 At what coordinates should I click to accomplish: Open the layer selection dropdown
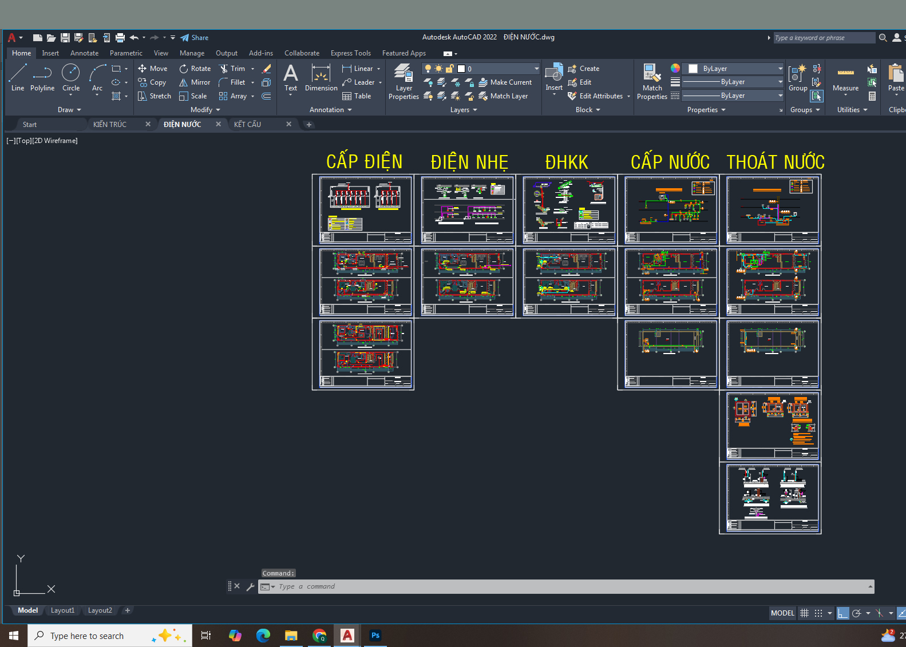[x=536, y=69]
